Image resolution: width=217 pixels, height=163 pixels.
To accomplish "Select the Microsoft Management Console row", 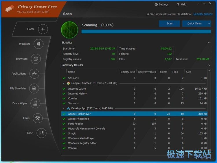I will point(134,128).
